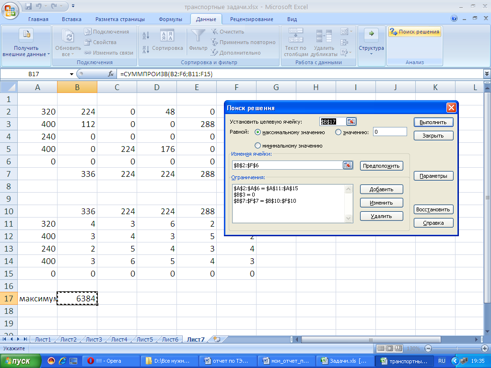Click the Connections icon in ribbon
491x368 pixels.
click(x=88, y=31)
